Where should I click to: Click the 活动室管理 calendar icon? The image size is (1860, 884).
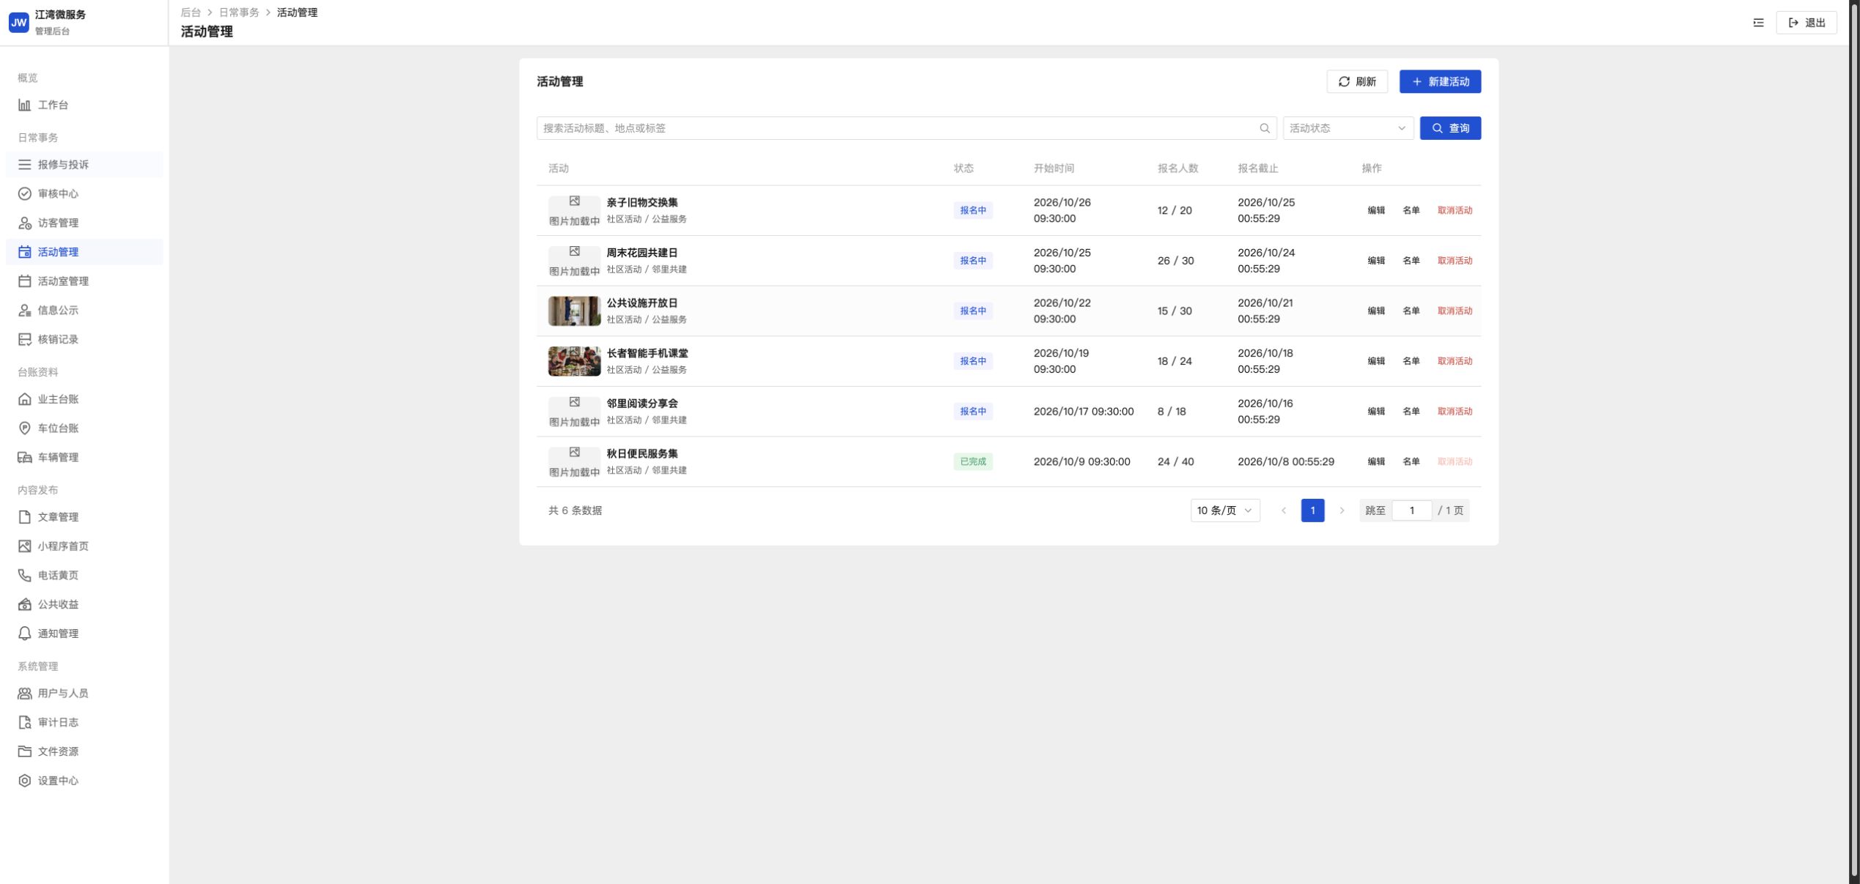tap(24, 281)
